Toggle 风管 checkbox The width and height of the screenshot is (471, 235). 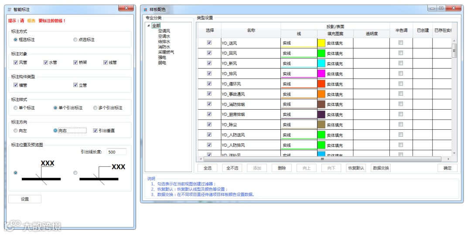(x=16, y=62)
